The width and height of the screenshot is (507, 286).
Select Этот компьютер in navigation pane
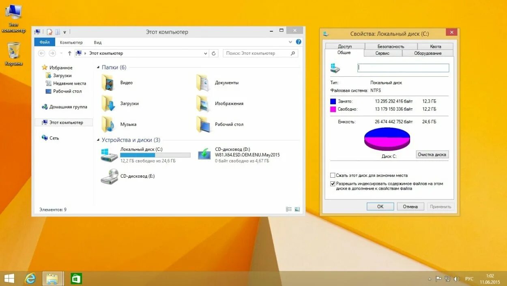(x=64, y=123)
